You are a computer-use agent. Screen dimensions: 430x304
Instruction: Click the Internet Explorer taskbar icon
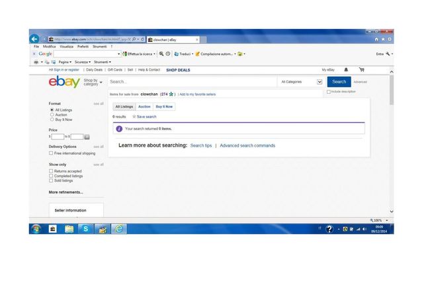click(119, 229)
